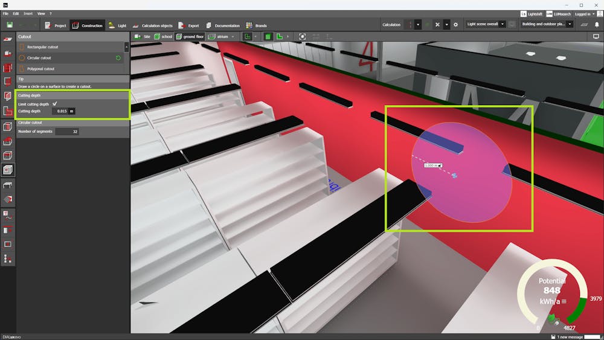
Task: Expand the Calculation start dropdown arrow
Action: pyautogui.click(x=418, y=25)
